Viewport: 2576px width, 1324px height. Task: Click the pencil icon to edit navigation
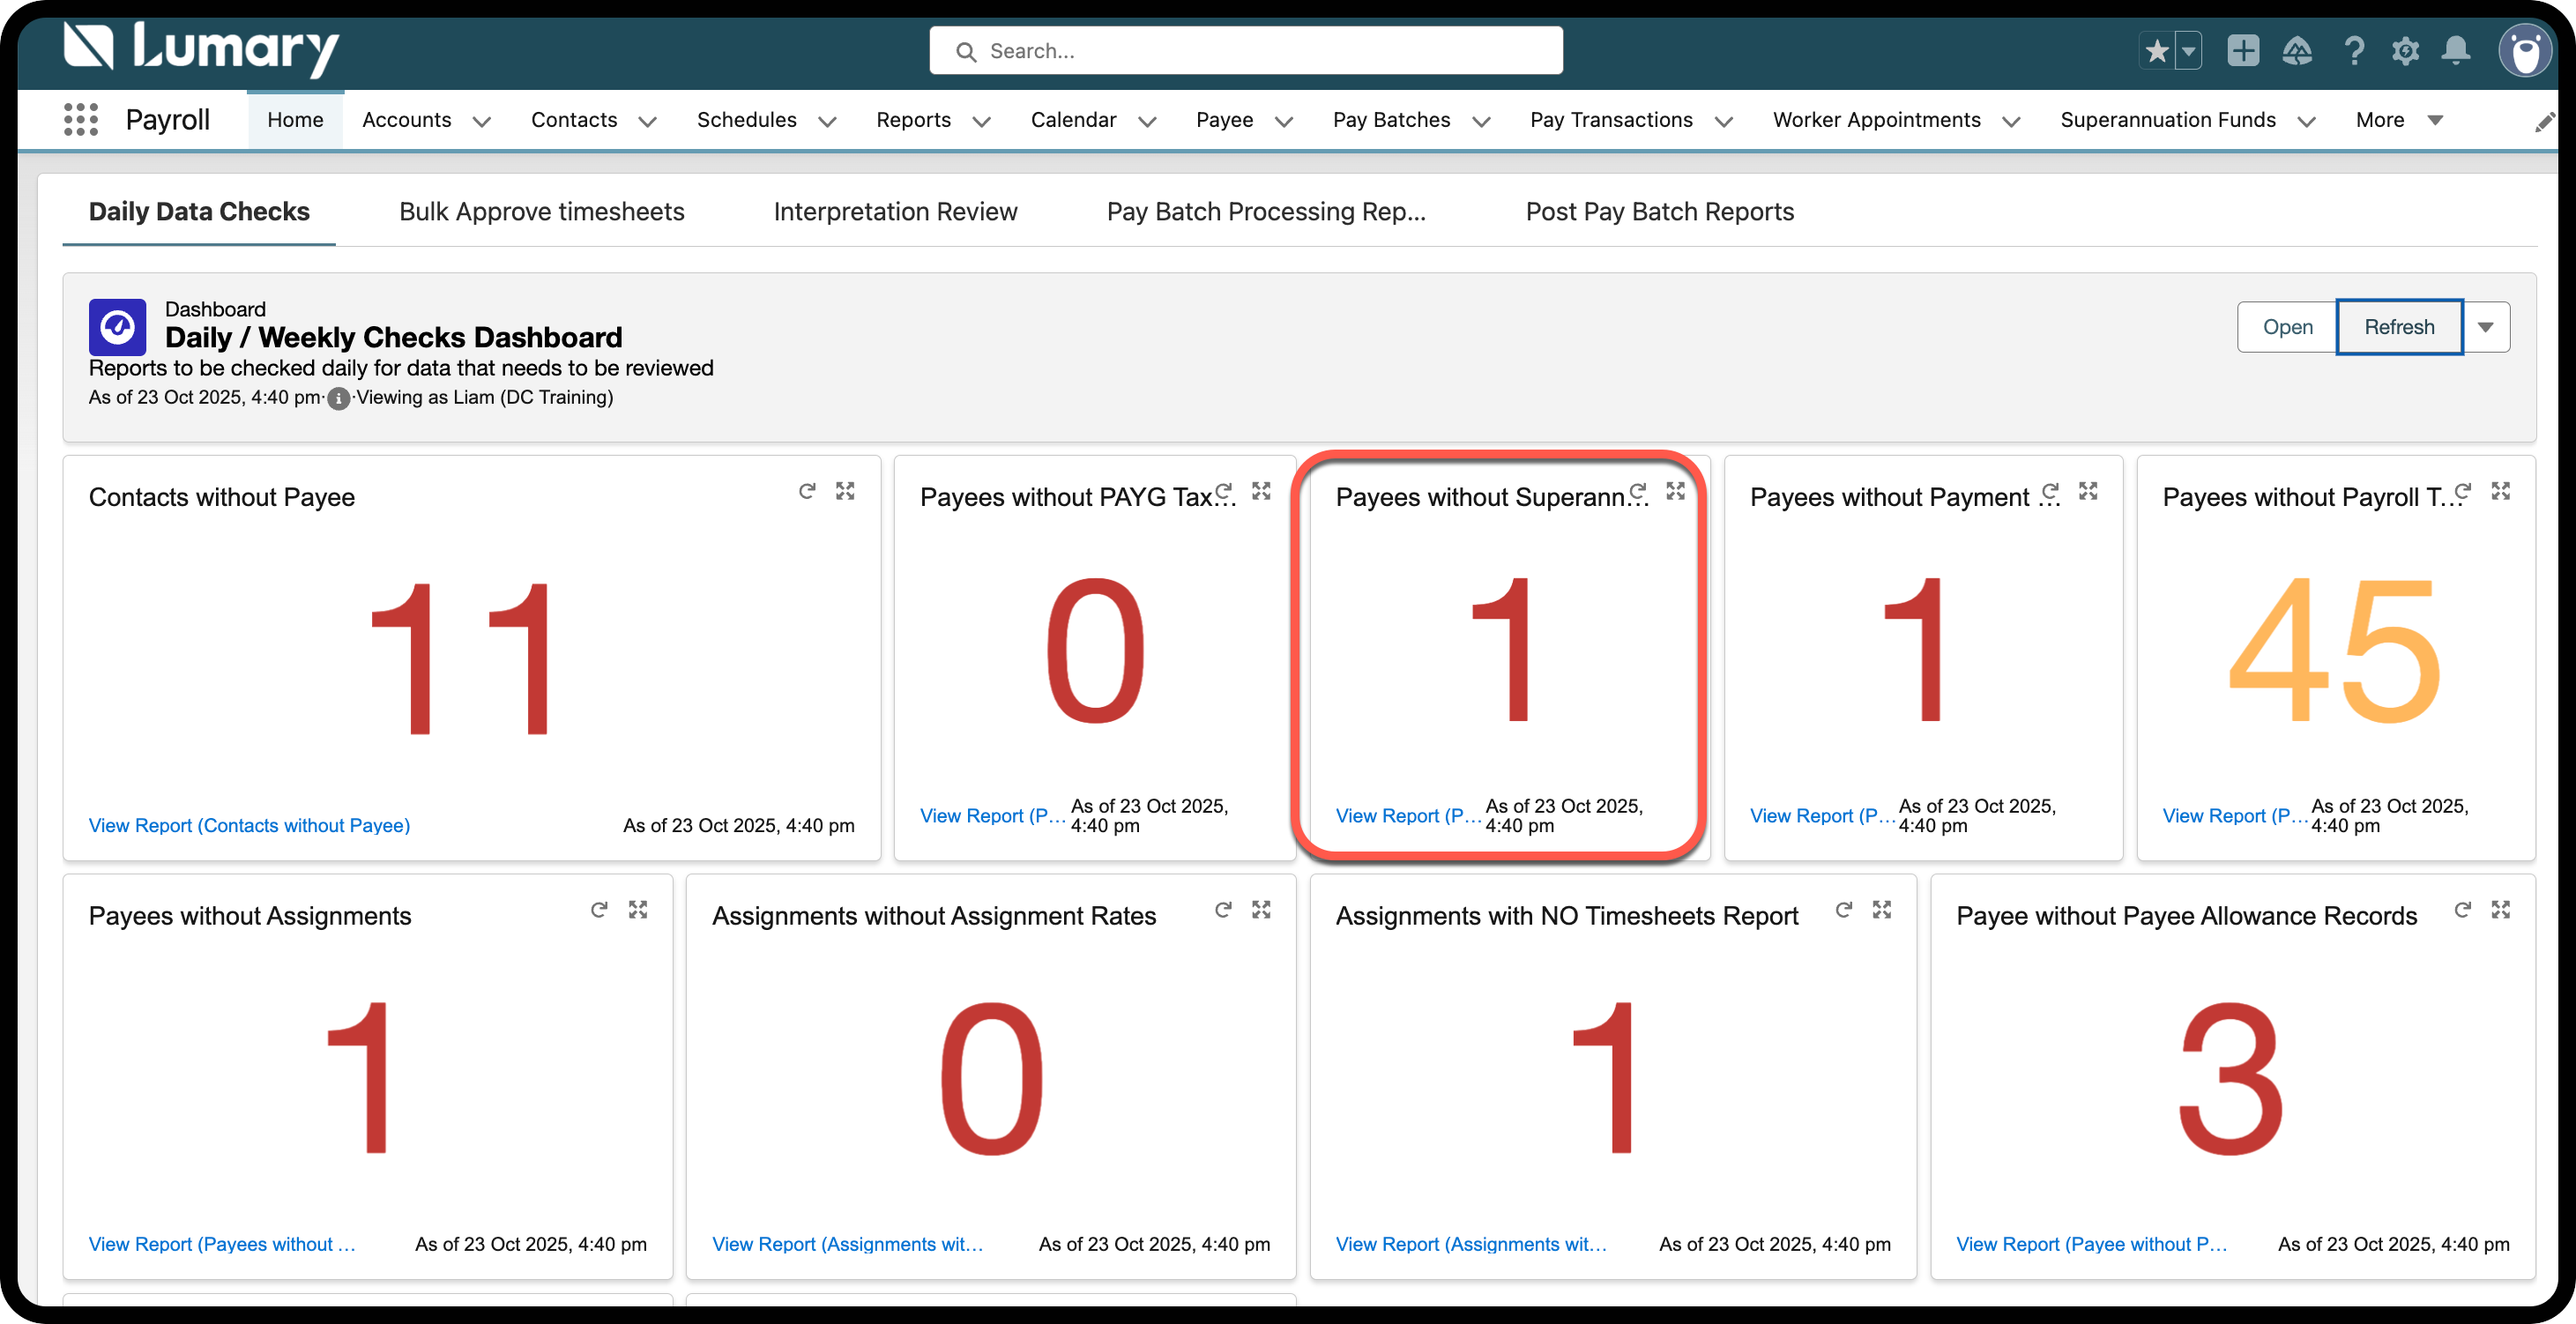click(2544, 122)
